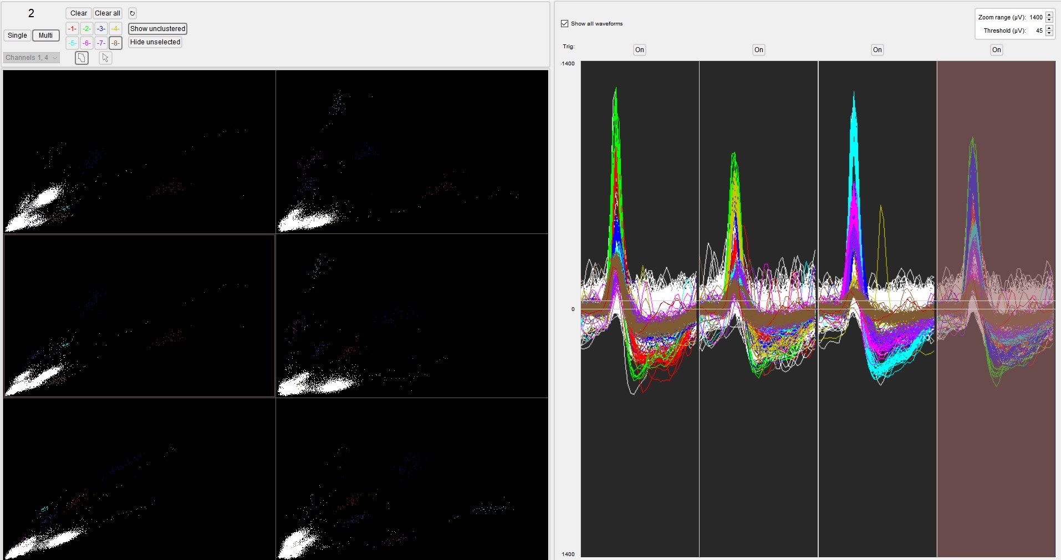
Task: Select yellow cluster -4-
Action: tap(115, 29)
